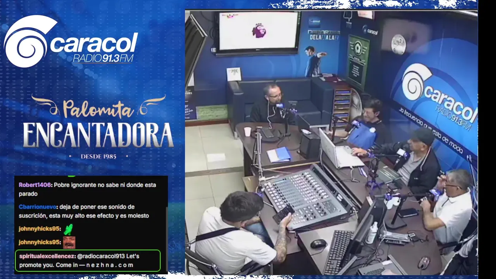The image size is (496, 279).
Task: Click the highlighted 'nezhna.com' chat message
Action: (x=88, y=260)
